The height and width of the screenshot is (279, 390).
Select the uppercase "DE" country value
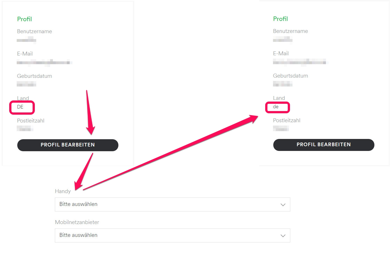[x=20, y=107]
